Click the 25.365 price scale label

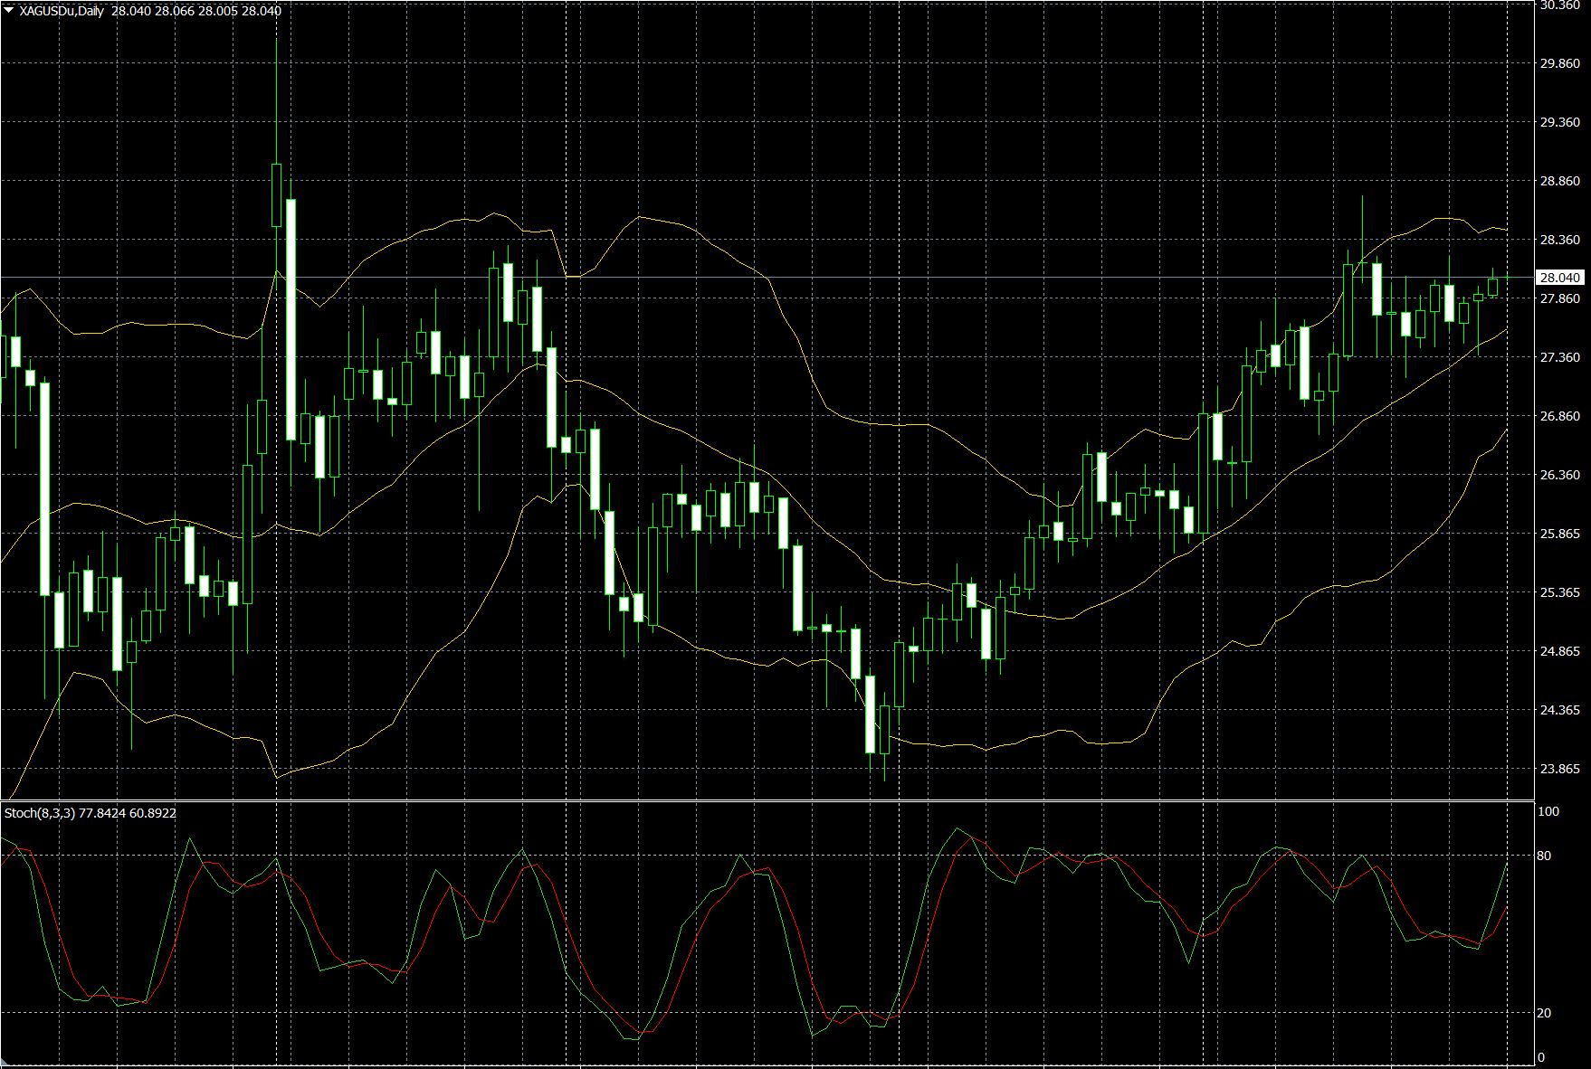(1560, 592)
